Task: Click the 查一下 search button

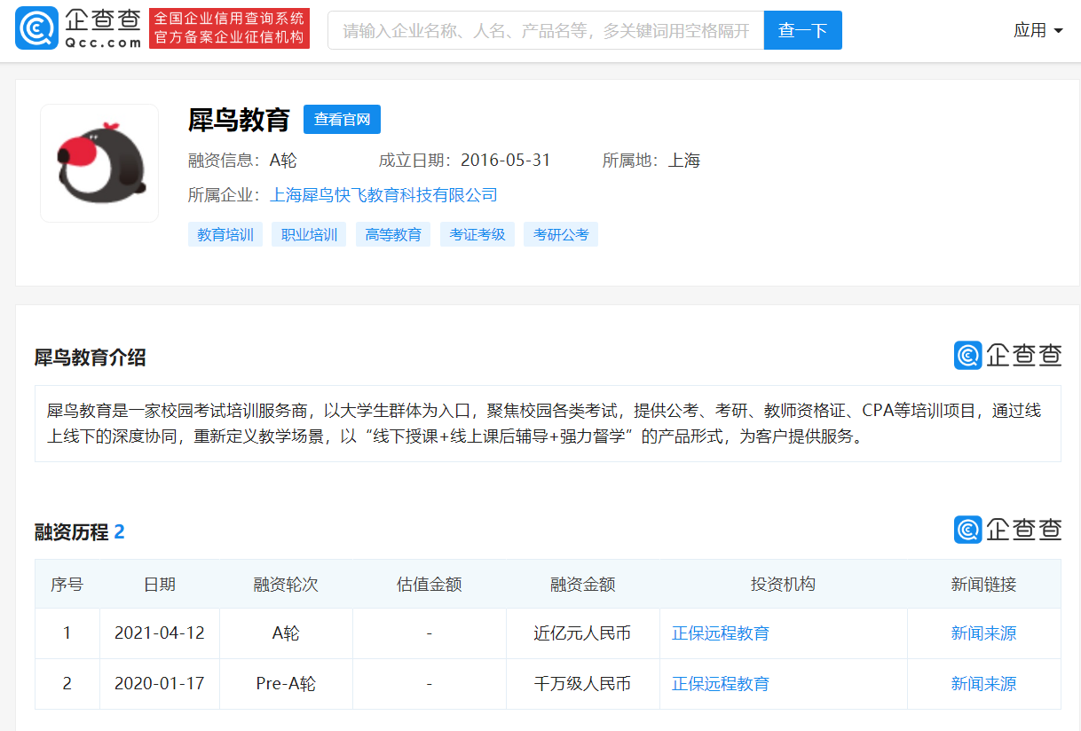Action: coord(802,30)
